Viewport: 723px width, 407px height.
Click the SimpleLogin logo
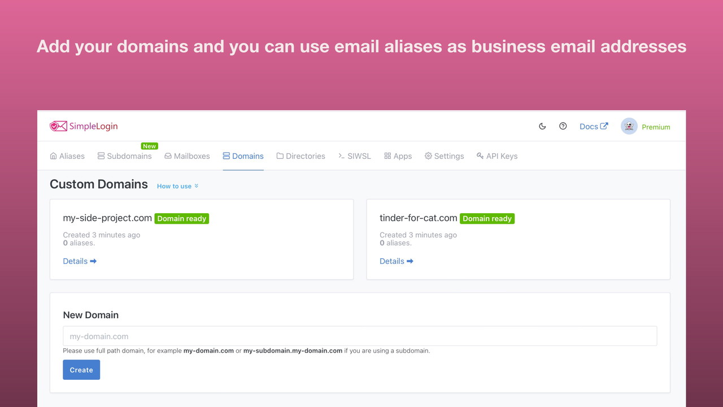pyautogui.click(x=84, y=126)
